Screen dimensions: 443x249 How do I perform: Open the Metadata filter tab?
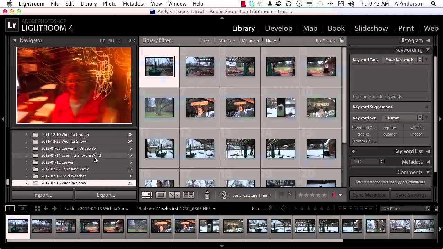(x=250, y=40)
